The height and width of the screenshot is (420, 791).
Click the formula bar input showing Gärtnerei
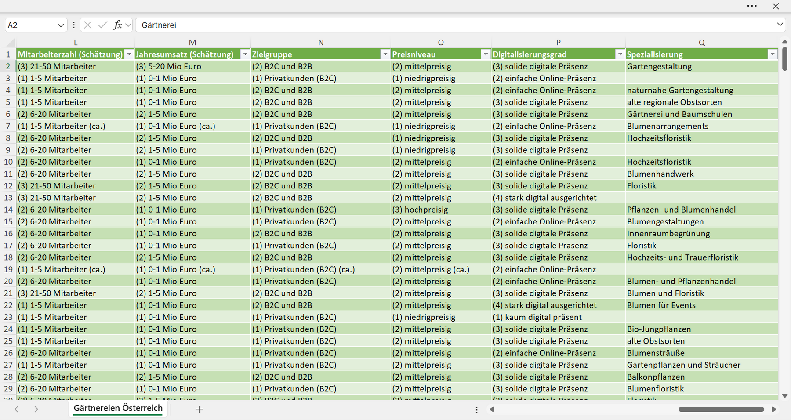pos(455,25)
